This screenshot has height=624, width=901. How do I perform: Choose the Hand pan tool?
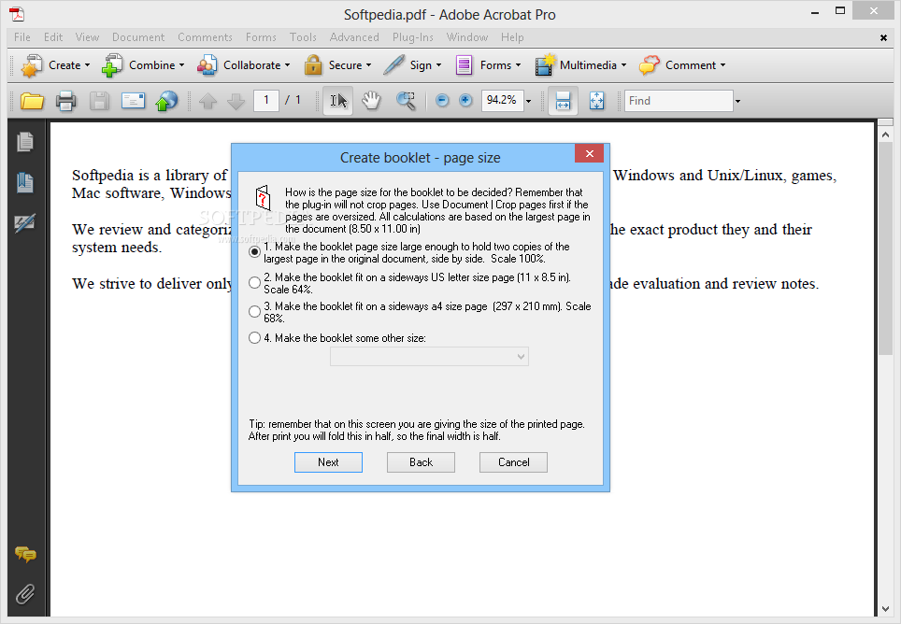coord(371,101)
